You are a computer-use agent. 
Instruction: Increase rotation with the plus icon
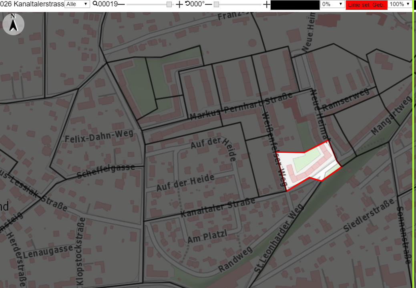(x=266, y=4)
